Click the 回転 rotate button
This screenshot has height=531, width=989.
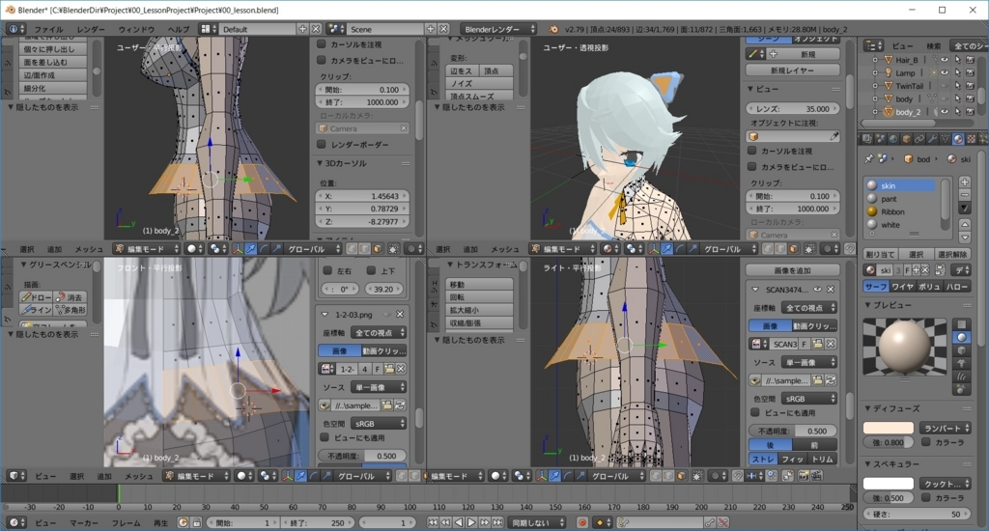tap(479, 297)
